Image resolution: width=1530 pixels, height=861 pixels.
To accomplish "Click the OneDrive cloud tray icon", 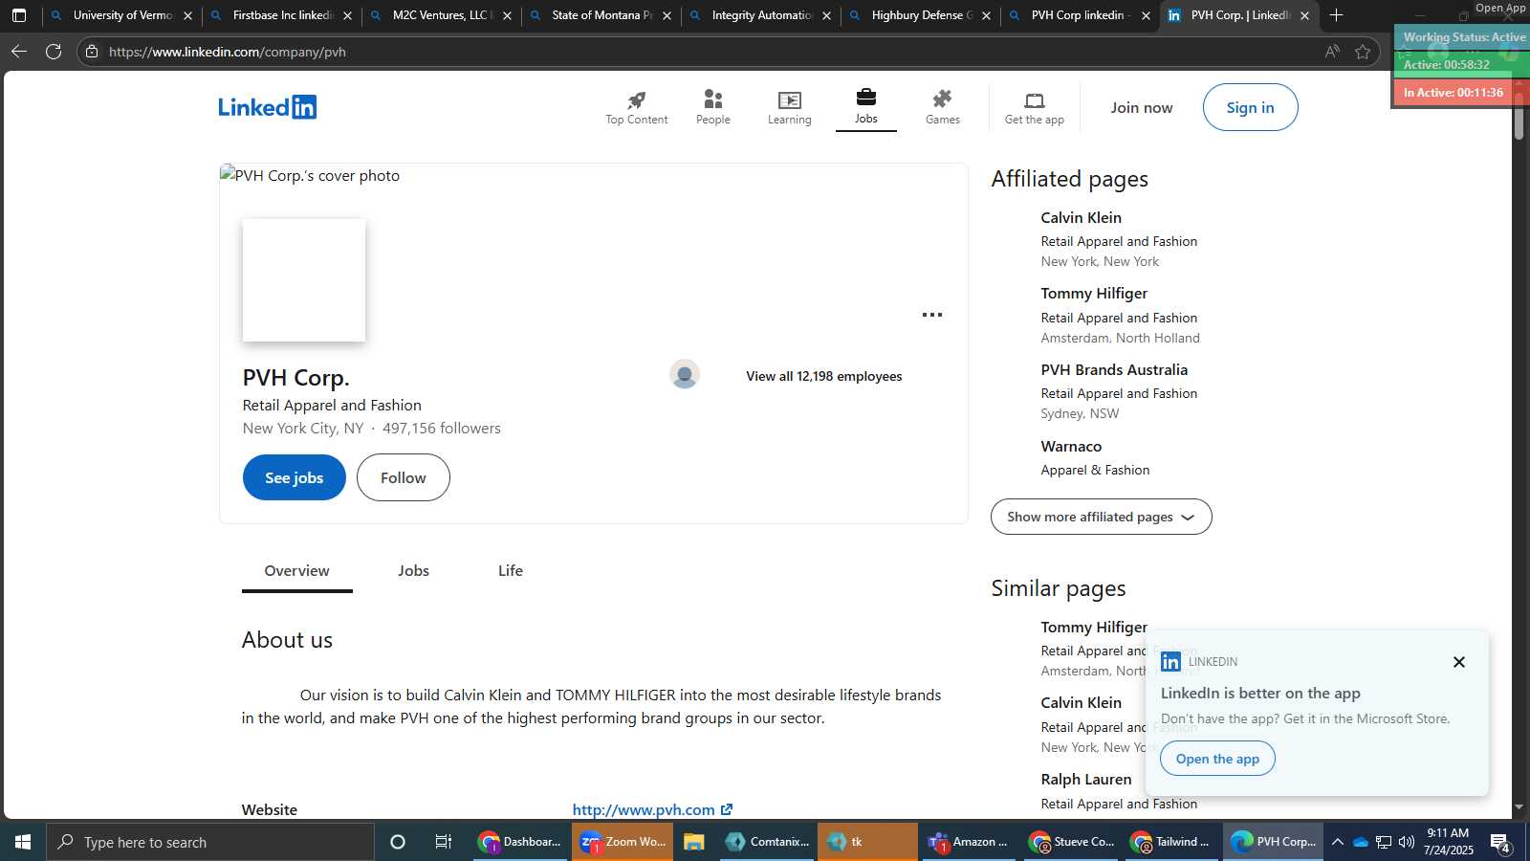I will [1360, 842].
